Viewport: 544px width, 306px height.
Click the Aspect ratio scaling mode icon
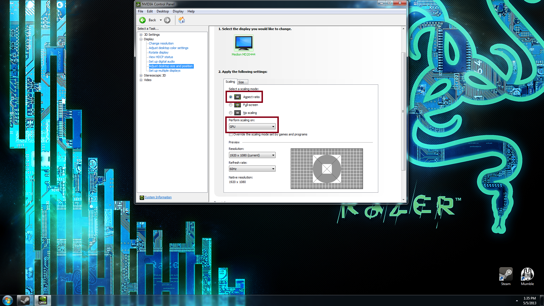pos(237,97)
